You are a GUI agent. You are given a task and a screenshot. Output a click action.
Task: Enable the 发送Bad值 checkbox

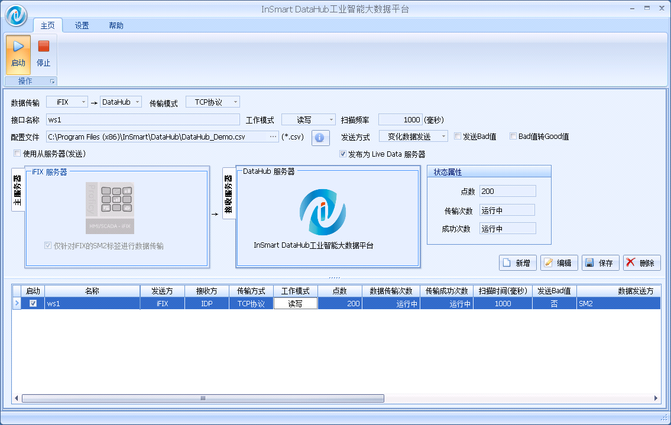pyautogui.click(x=458, y=136)
